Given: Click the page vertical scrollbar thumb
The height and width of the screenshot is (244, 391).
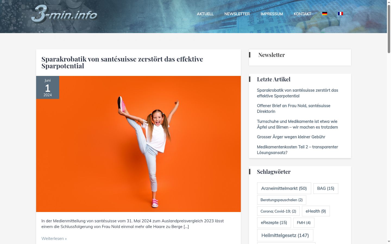Looking at the screenshot, I should pyautogui.click(x=389, y=29).
